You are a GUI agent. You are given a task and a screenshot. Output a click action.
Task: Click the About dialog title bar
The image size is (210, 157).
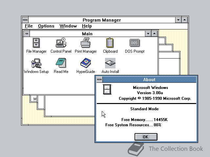click(149, 79)
